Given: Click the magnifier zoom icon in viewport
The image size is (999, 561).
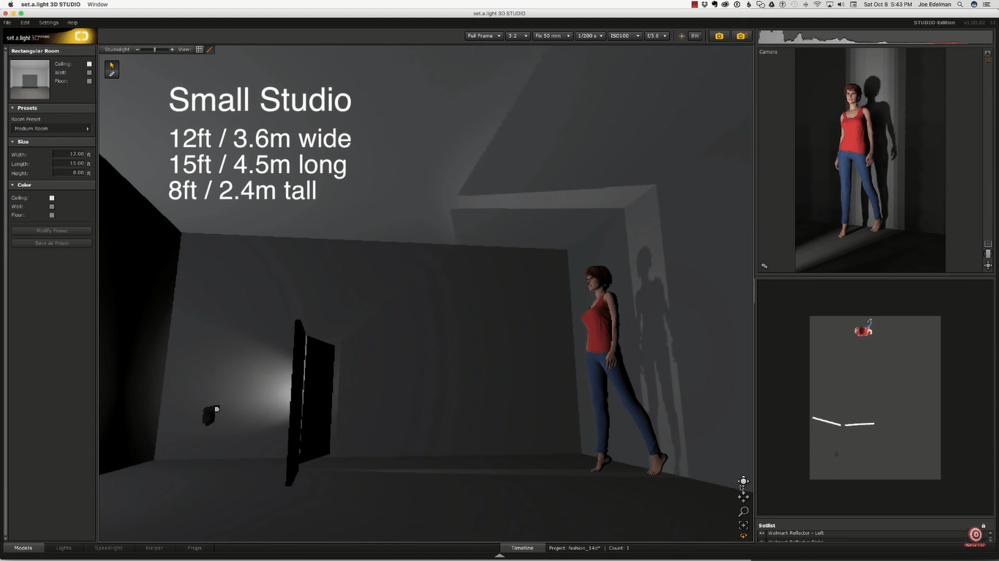Looking at the screenshot, I should click(743, 511).
